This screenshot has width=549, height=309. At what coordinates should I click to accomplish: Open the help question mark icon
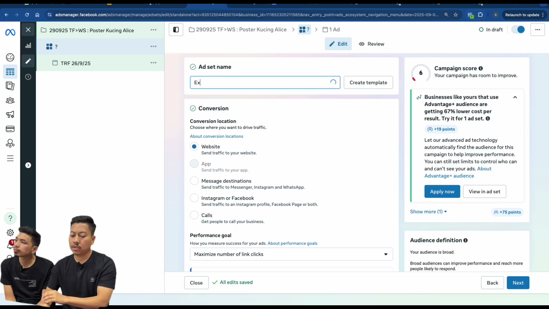tap(10, 218)
